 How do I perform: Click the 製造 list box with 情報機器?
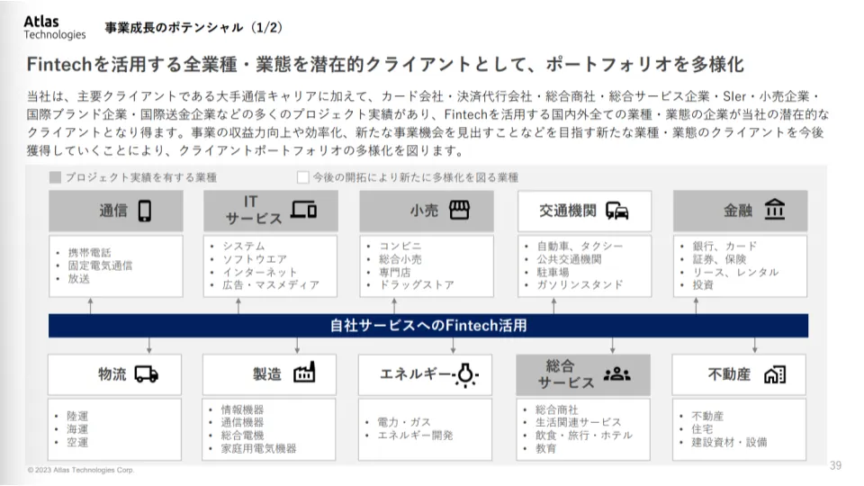pos(269,428)
